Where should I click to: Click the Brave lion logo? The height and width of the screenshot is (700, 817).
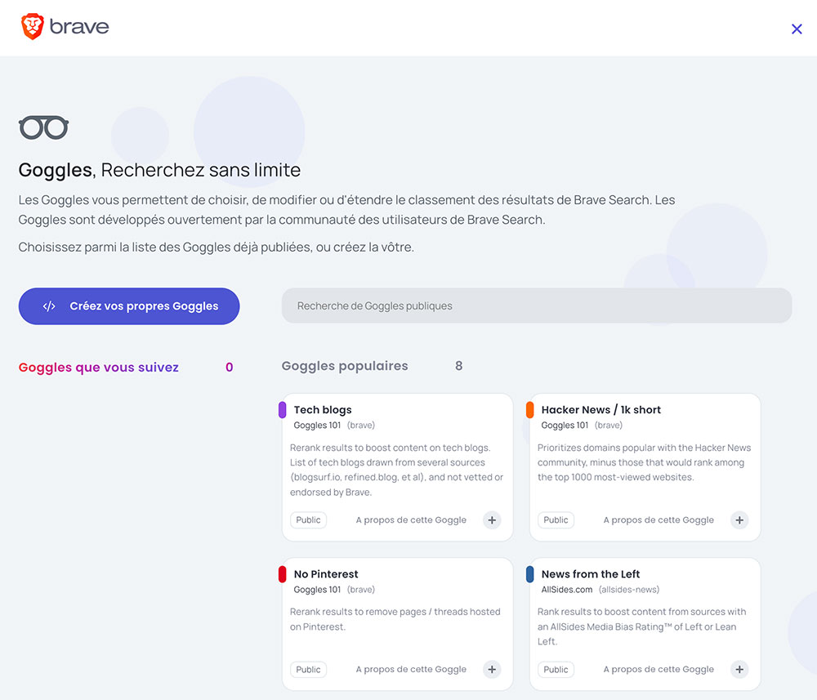tap(33, 27)
